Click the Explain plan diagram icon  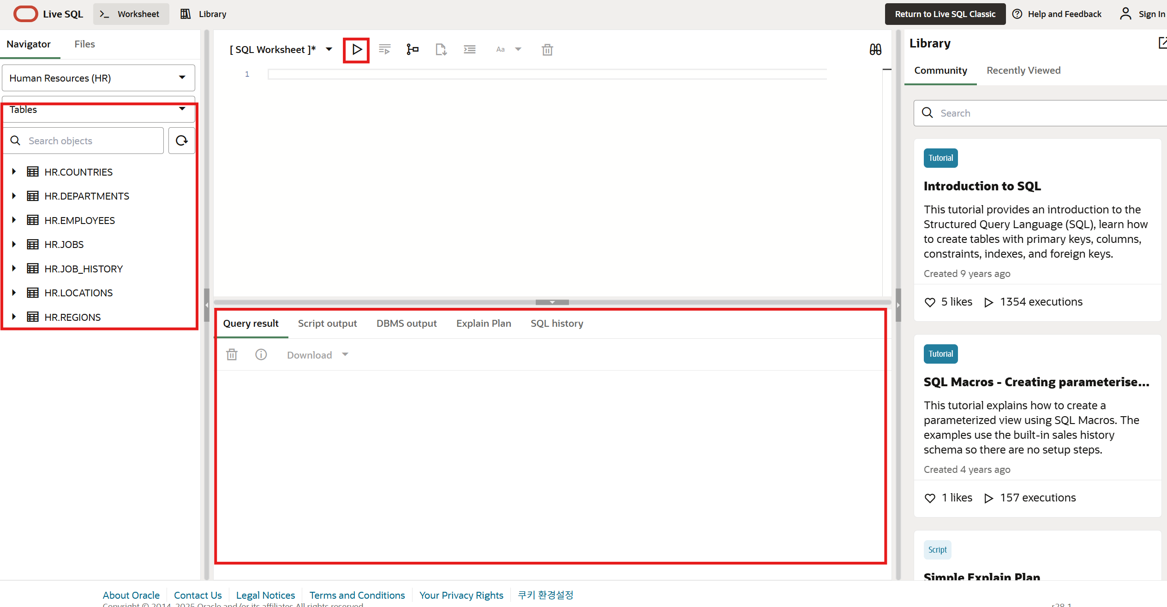pyautogui.click(x=413, y=49)
